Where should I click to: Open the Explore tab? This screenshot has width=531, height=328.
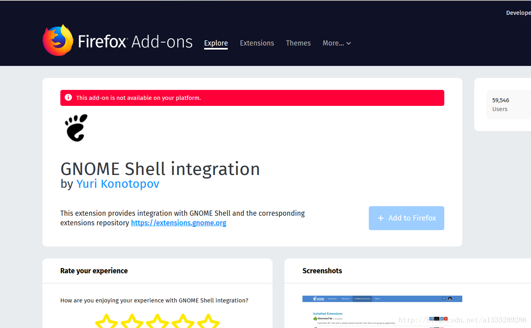216,43
